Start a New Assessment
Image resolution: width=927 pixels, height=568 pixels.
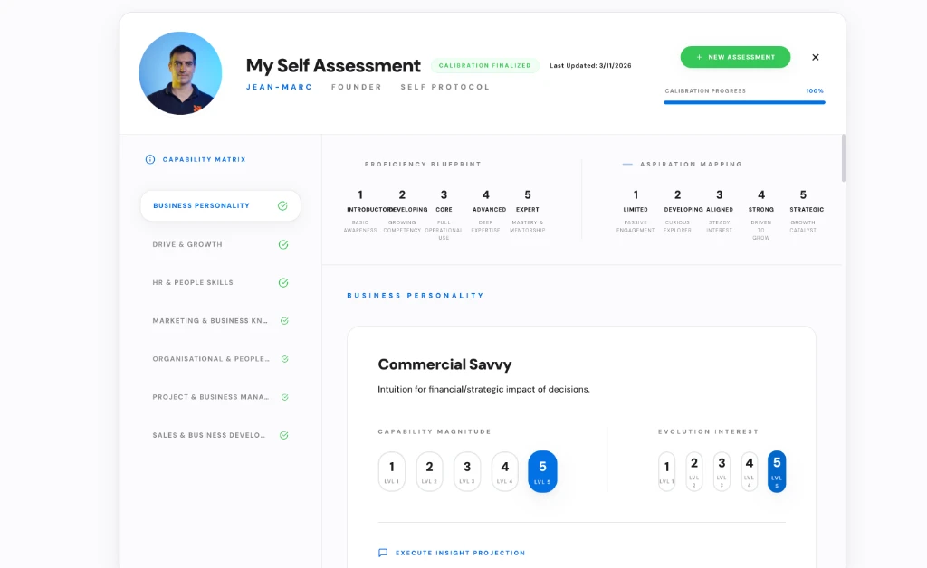735,57
